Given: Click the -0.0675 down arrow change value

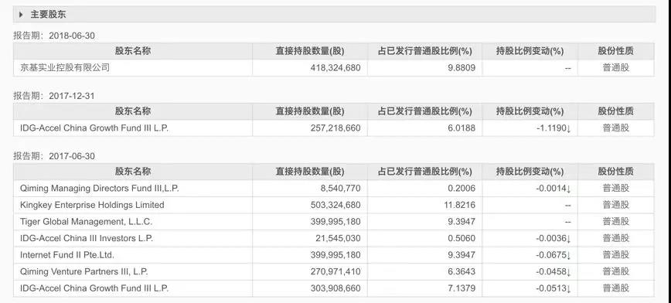Looking at the screenshot, I should [553, 255].
